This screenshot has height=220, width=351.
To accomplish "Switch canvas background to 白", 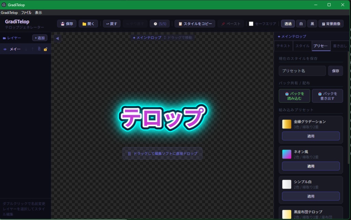I will click(x=301, y=24).
